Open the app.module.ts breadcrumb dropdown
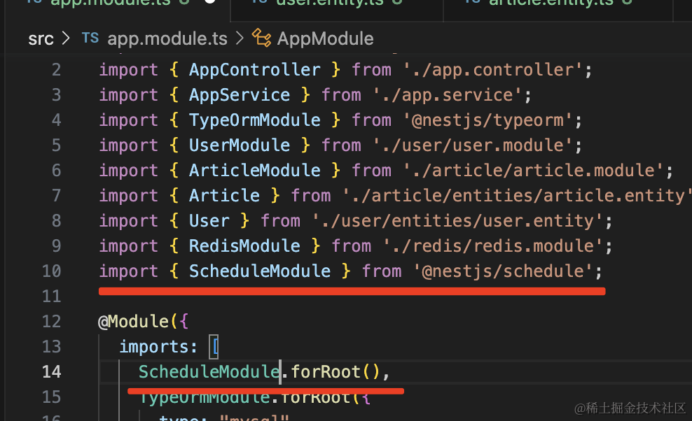 [x=167, y=38]
